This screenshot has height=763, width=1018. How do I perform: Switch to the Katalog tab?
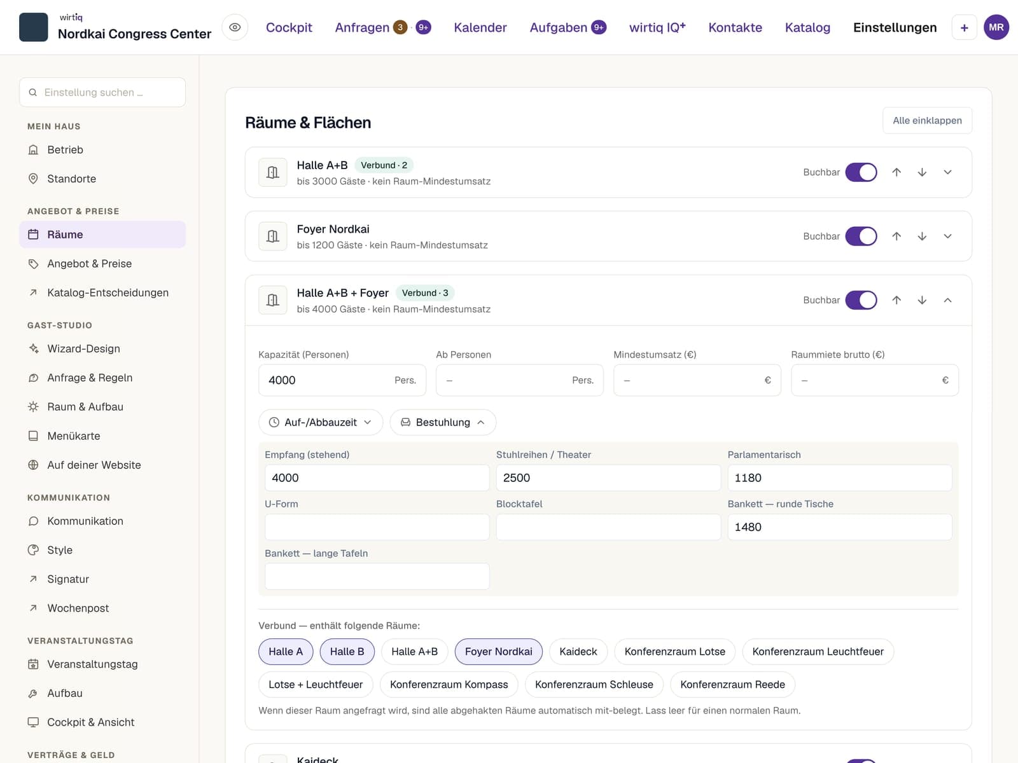[x=807, y=27]
